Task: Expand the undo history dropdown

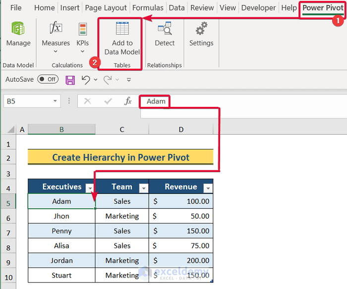Action: click(96, 80)
